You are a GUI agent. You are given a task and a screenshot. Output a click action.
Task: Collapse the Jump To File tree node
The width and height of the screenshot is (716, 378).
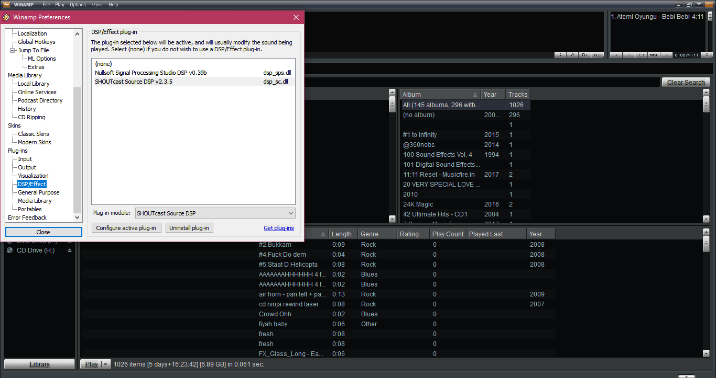pyautogui.click(x=13, y=50)
